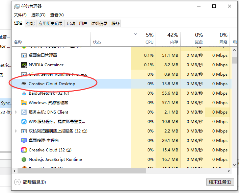
Task: Click the Windows 资源管理器 folder icon
Action: point(24,103)
